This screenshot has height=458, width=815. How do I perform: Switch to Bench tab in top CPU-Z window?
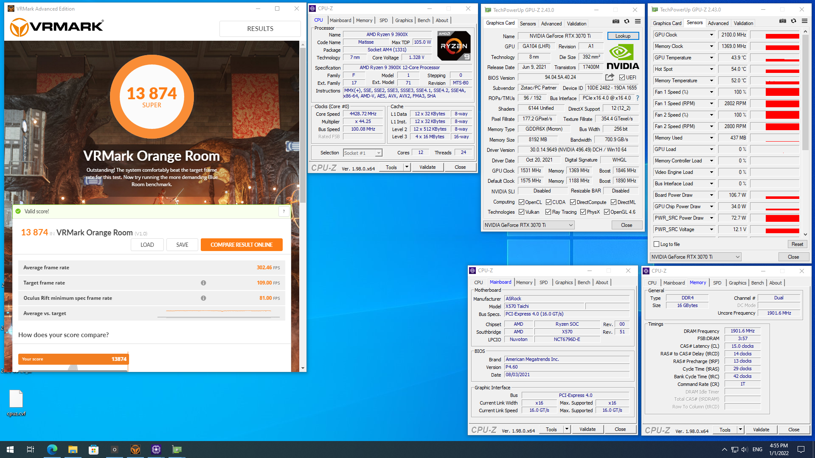pos(424,20)
